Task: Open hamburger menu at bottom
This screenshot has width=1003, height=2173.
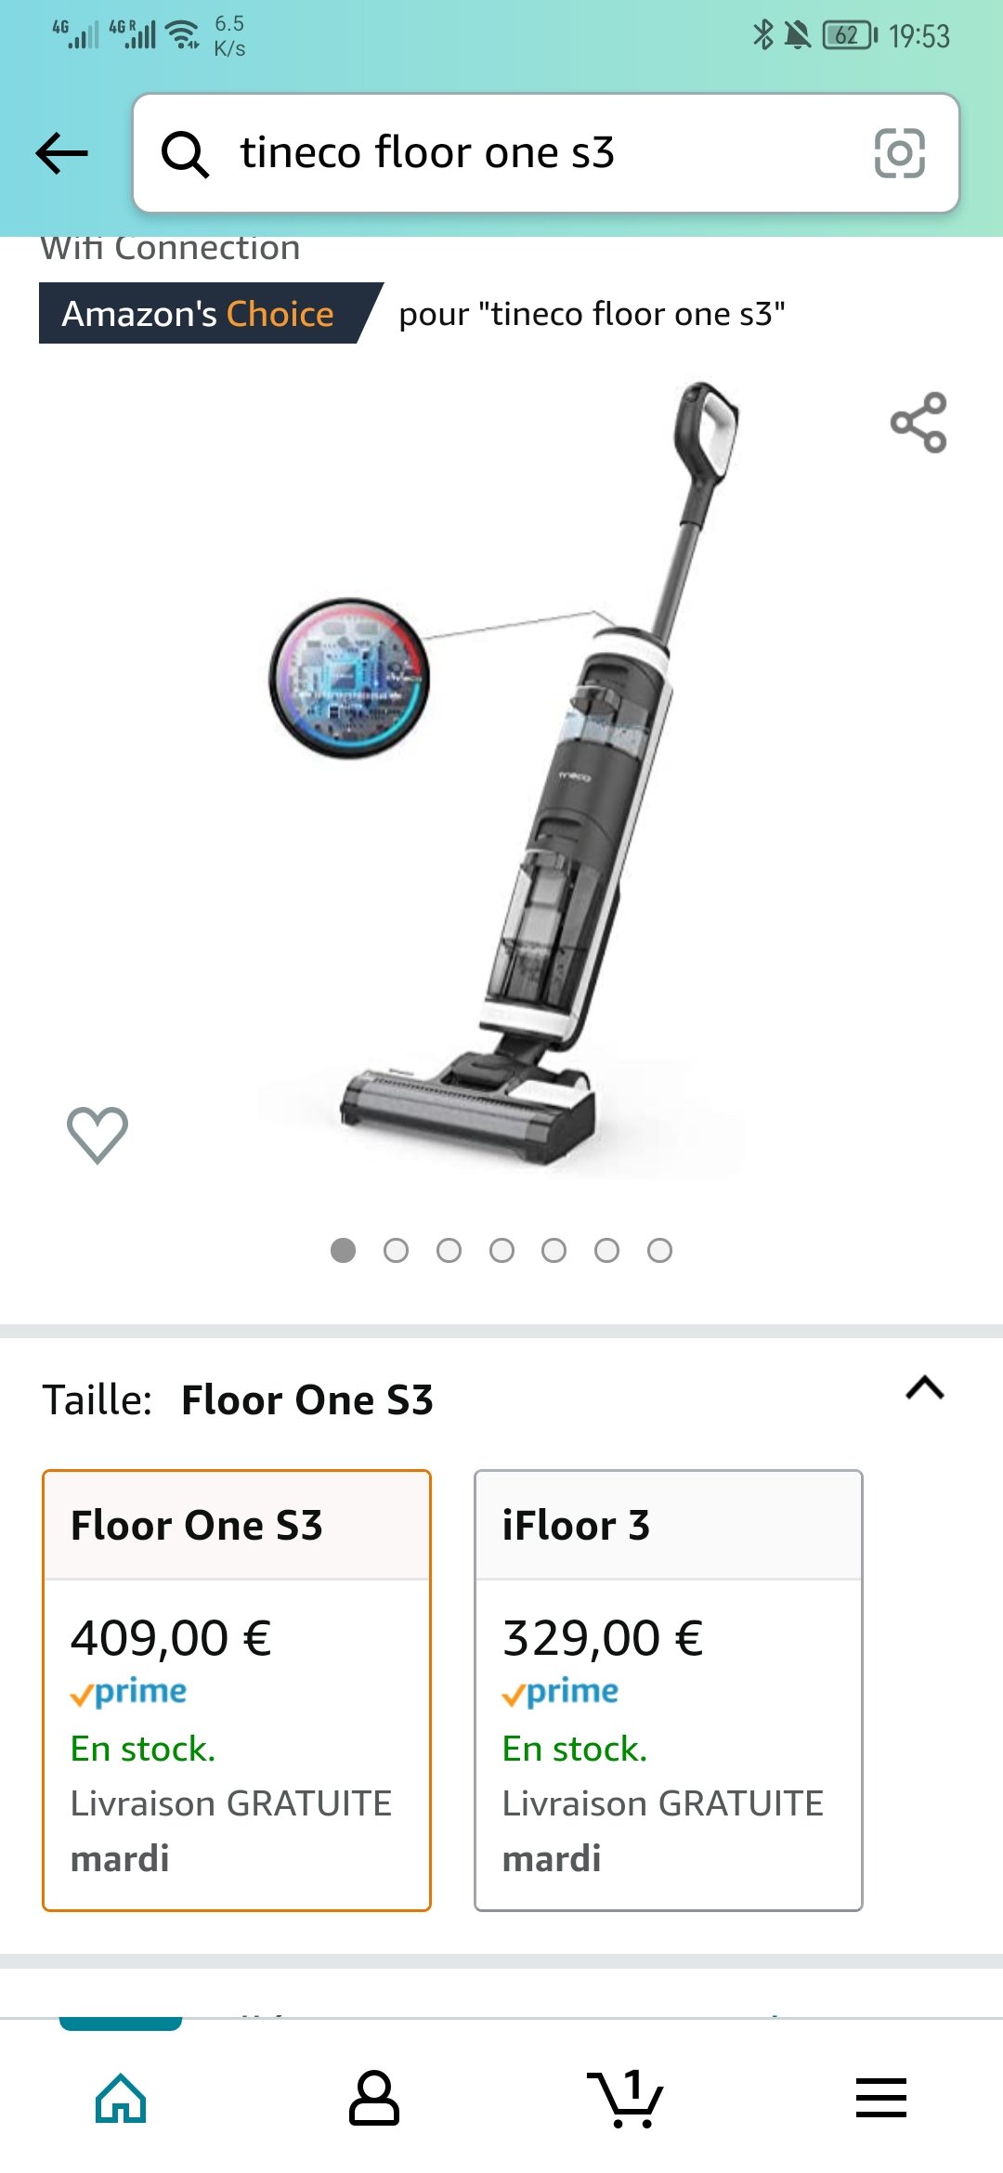Action: [880, 2098]
